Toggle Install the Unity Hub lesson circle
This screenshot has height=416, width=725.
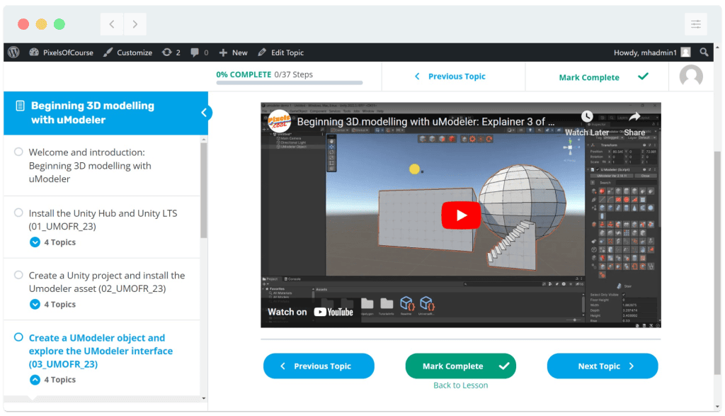18,213
